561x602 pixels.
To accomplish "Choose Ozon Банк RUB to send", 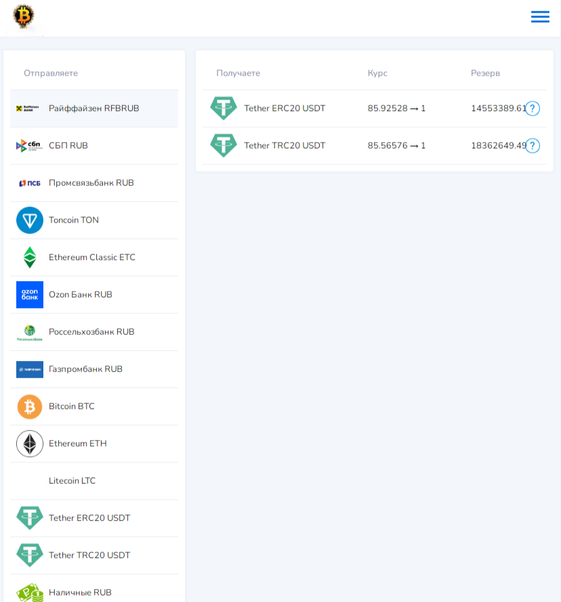I will point(94,295).
